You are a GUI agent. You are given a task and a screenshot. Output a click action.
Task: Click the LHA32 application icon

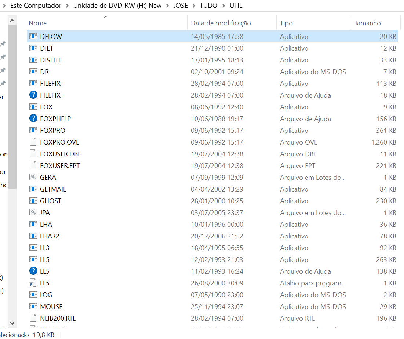coord(33,236)
